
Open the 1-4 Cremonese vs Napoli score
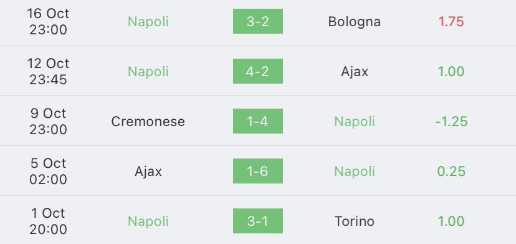tap(257, 121)
